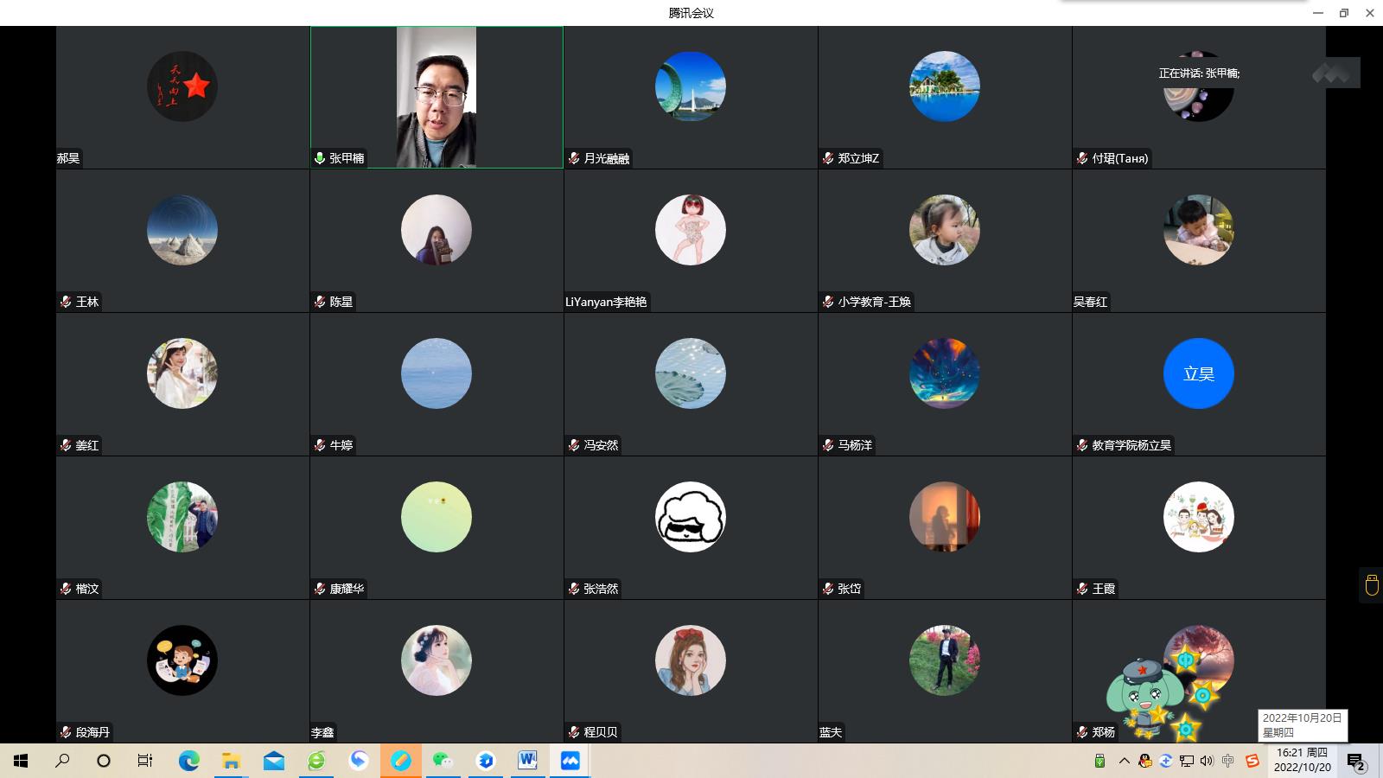Viewport: 1383px width, 778px height.
Task: Expand the hidden system tray icons chevron
Action: [x=1124, y=761]
